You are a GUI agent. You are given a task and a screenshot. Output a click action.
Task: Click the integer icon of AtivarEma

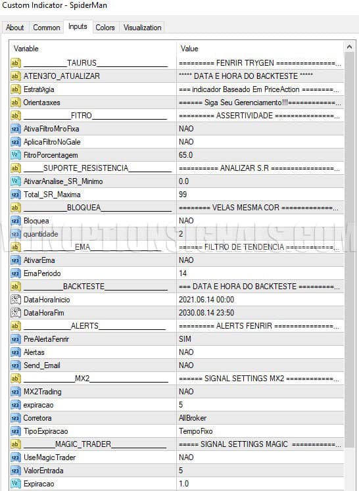coord(15,260)
